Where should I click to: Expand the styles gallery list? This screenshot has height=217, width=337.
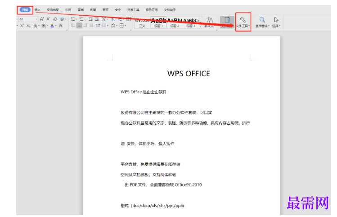click(x=201, y=27)
